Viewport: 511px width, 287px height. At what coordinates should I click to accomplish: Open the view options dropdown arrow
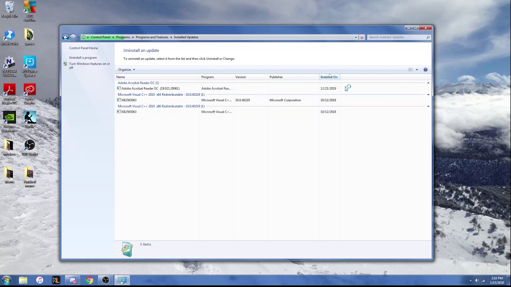[x=417, y=70]
